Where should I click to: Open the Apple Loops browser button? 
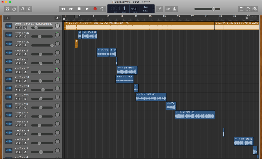248,9
